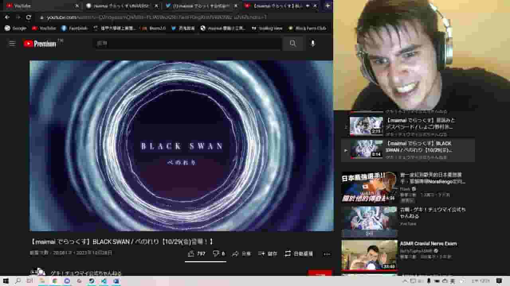Open the ASMR Cranial Nerve Exam thumbnail
510x286 pixels.
pos(369,255)
